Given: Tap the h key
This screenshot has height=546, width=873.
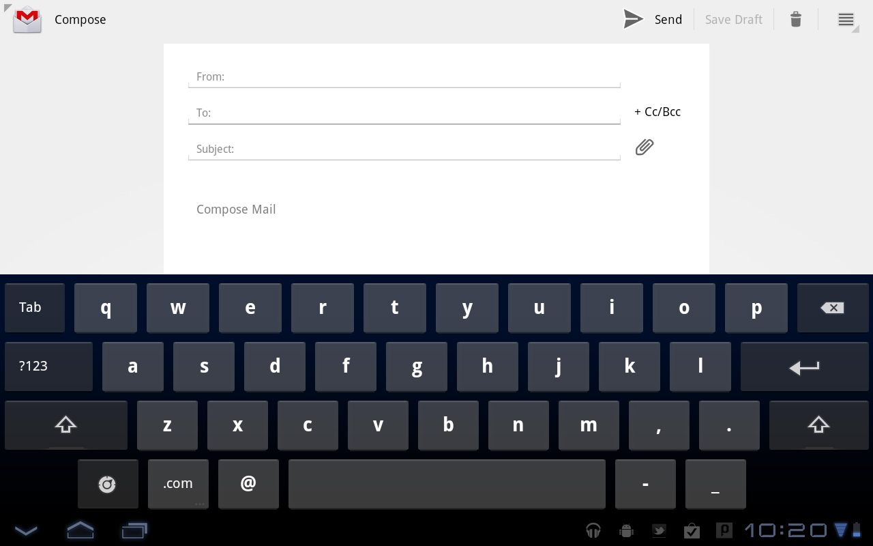Looking at the screenshot, I should tap(488, 367).
